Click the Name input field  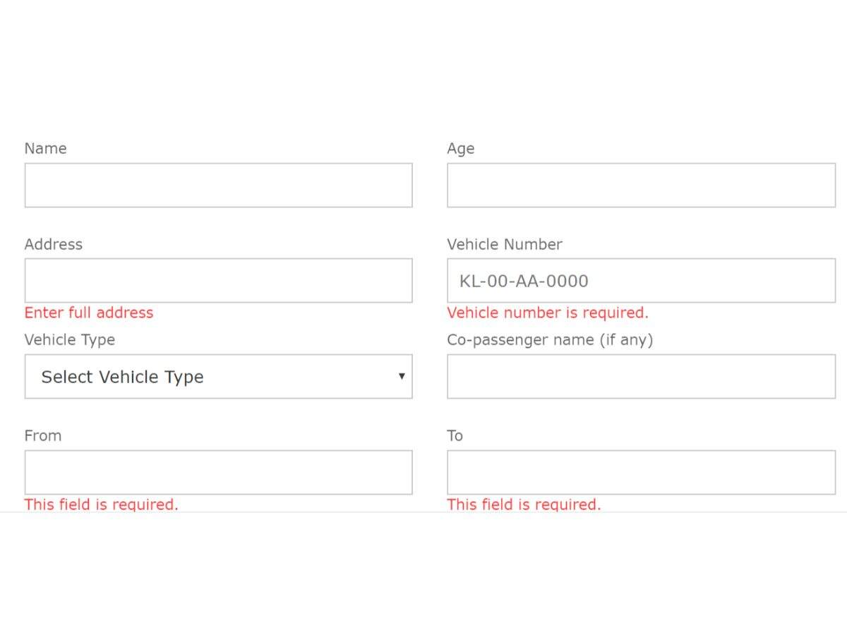tap(219, 185)
